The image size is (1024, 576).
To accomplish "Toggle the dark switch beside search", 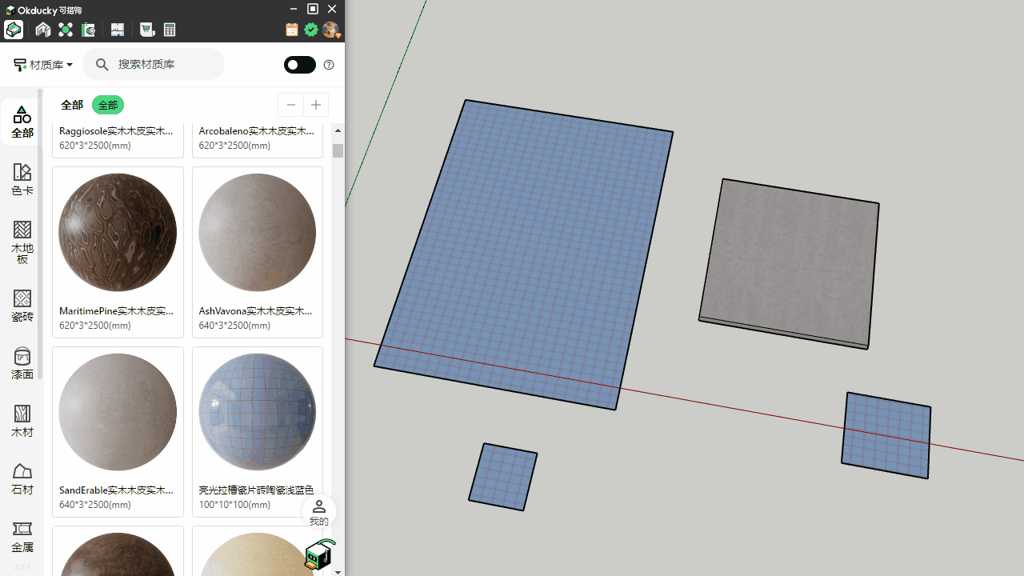I will click(300, 65).
